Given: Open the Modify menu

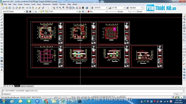Looking at the screenshot, I should (x=55, y=4).
